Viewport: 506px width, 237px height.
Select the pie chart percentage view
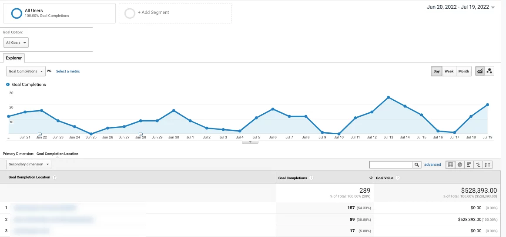tap(460, 165)
